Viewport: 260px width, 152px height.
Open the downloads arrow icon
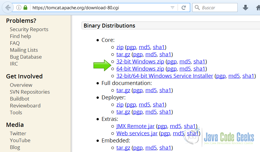(245, 8)
